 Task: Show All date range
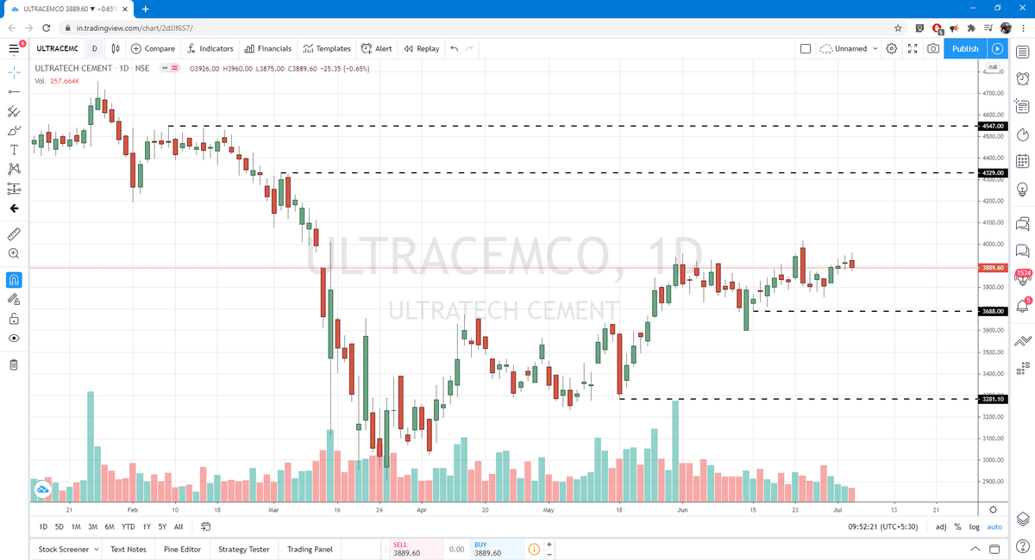pyautogui.click(x=179, y=526)
